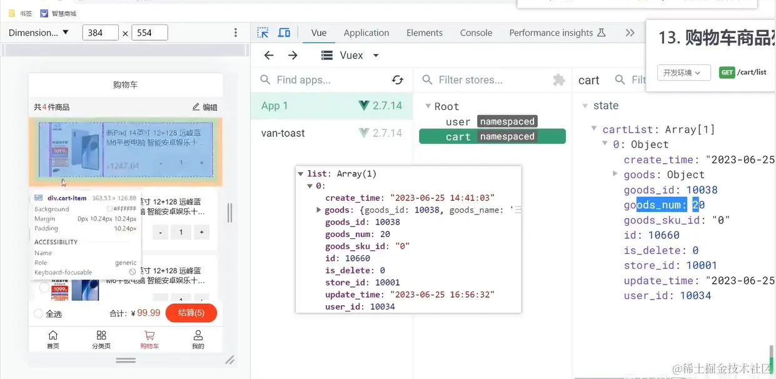Toggle the inspect element selector icon
This screenshot has width=776, height=379.
263,33
